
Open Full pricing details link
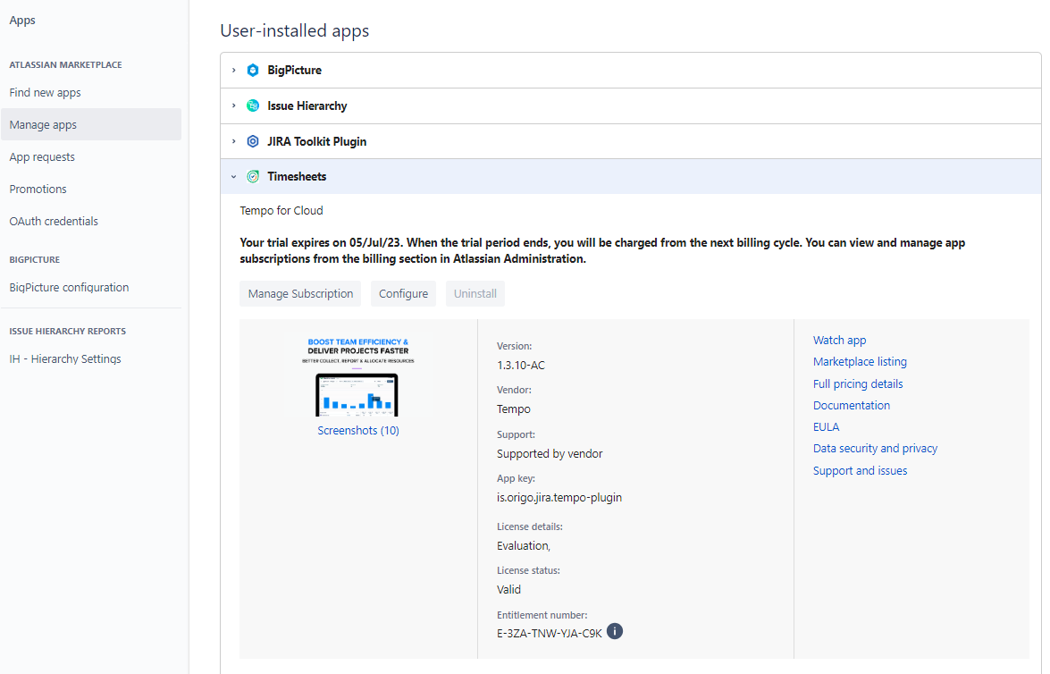tap(858, 383)
